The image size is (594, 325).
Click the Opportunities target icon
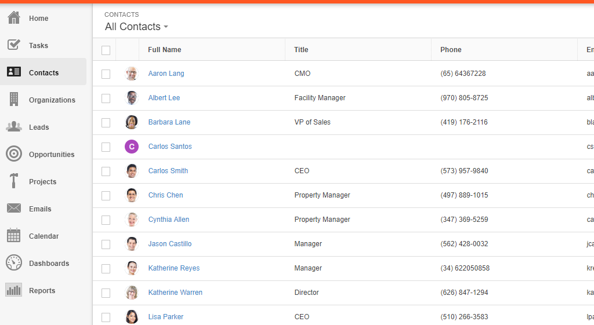point(14,154)
